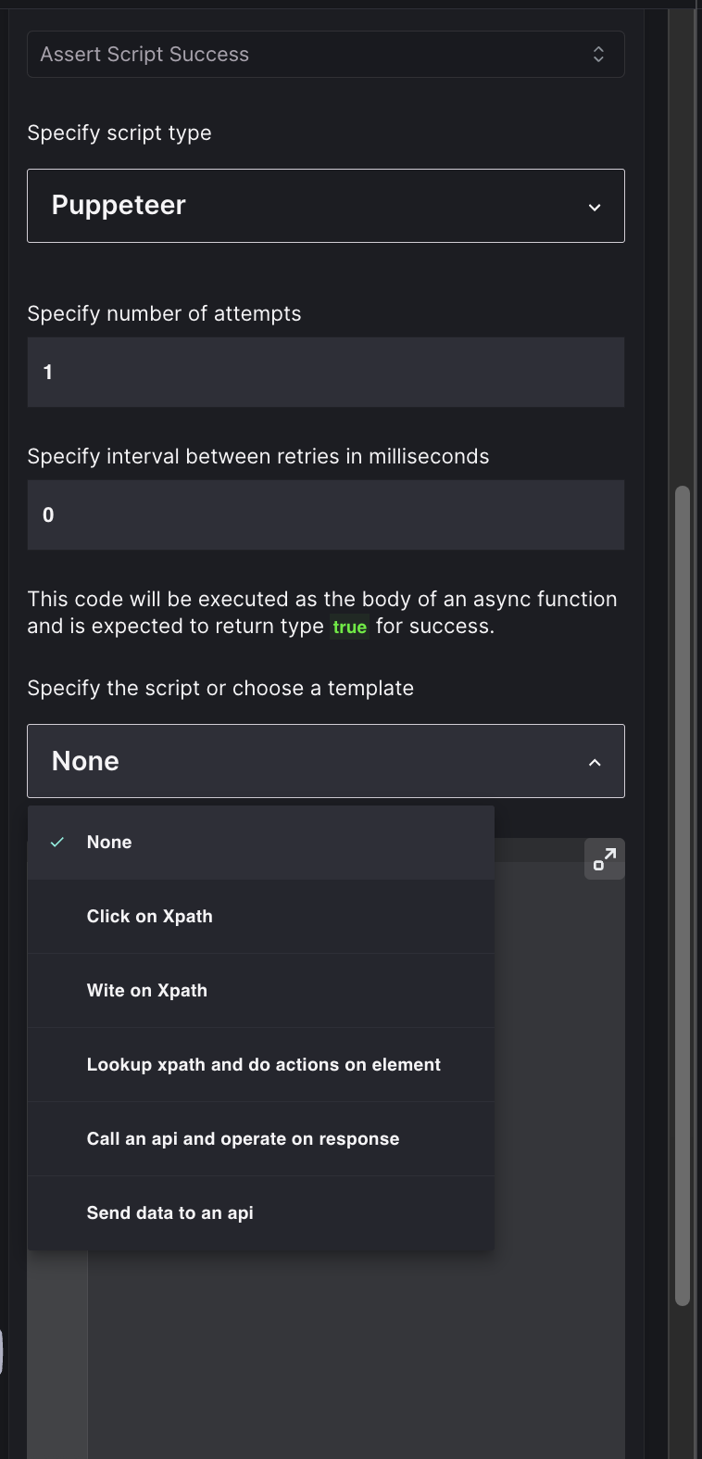Click the retry interval input showing 0
702x1459 pixels.
(x=326, y=514)
